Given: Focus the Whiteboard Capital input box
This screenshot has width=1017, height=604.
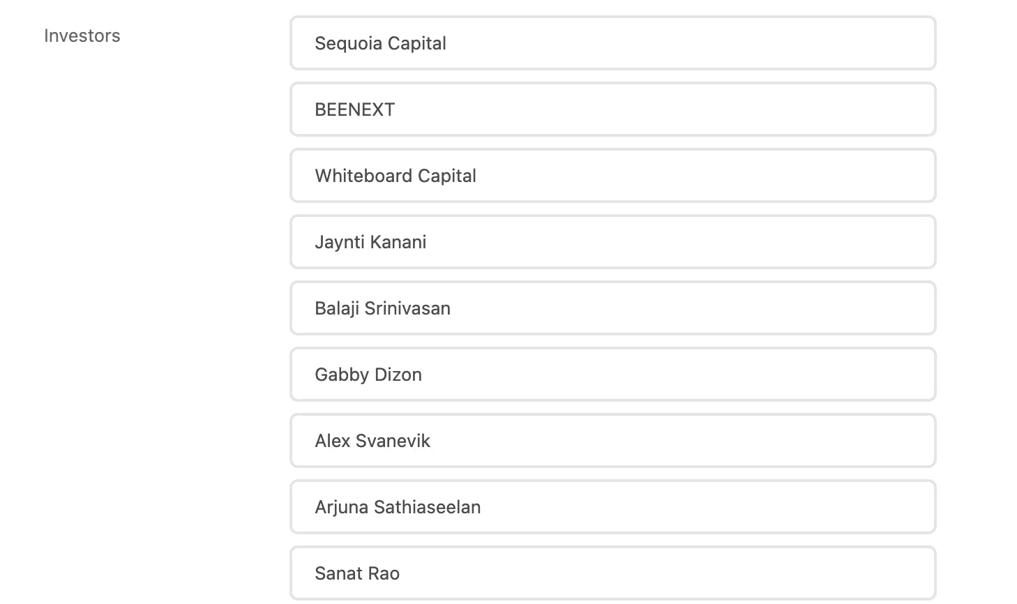Looking at the screenshot, I should click(612, 176).
